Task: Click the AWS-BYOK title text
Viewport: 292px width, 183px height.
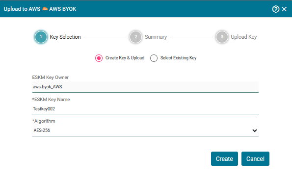Action: (x=63, y=9)
